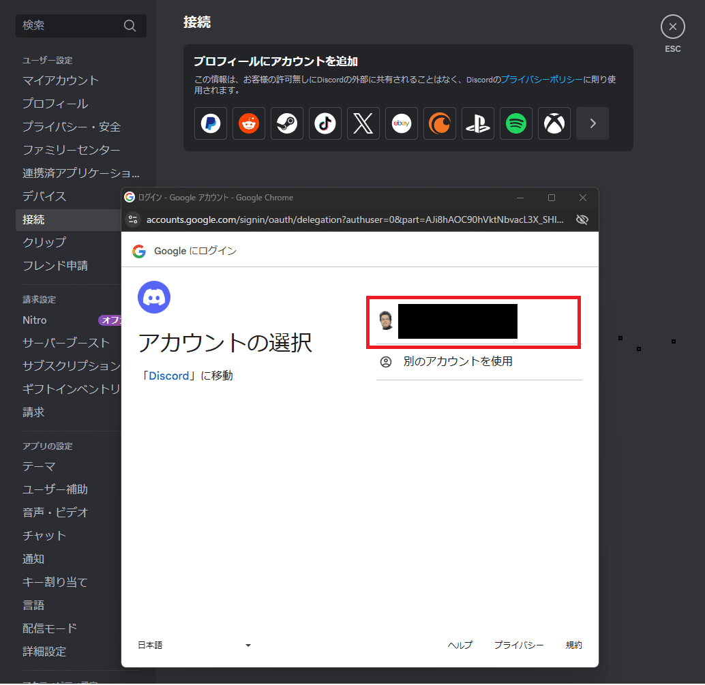Viewport: 705px width, 685px height.
Task: Open the site information icon in address bar
Action: 132,219
